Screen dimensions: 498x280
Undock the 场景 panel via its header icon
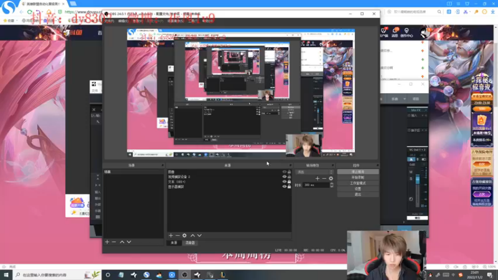pos(162,166)
